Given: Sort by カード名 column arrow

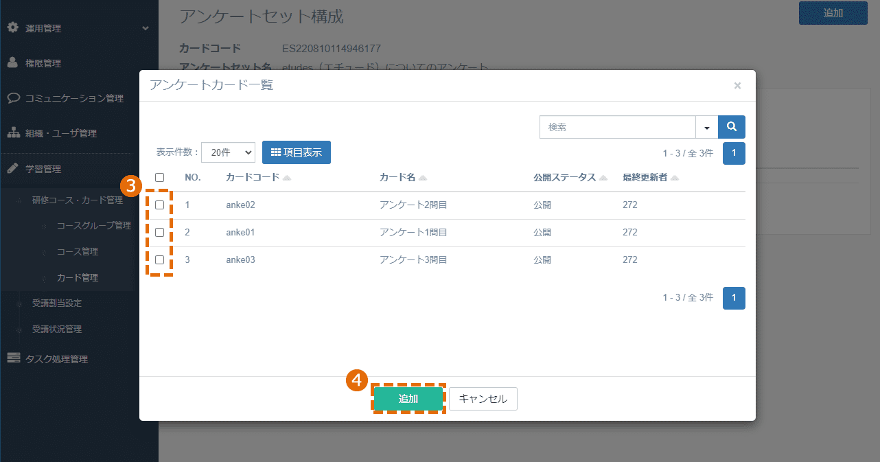Looking at the screenshot, I should point(423,178).
